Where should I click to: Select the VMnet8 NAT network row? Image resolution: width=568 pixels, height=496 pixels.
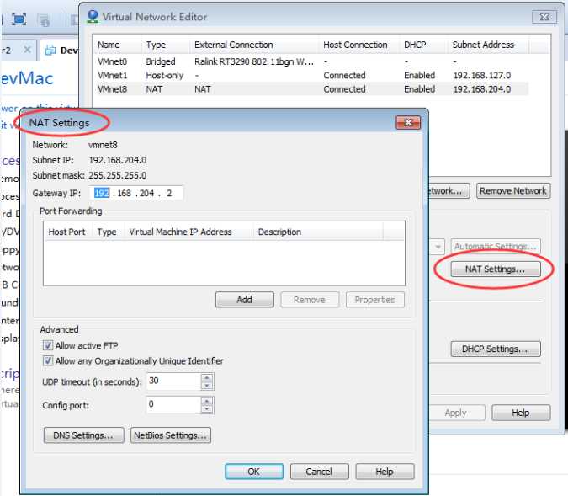(311, 89)
